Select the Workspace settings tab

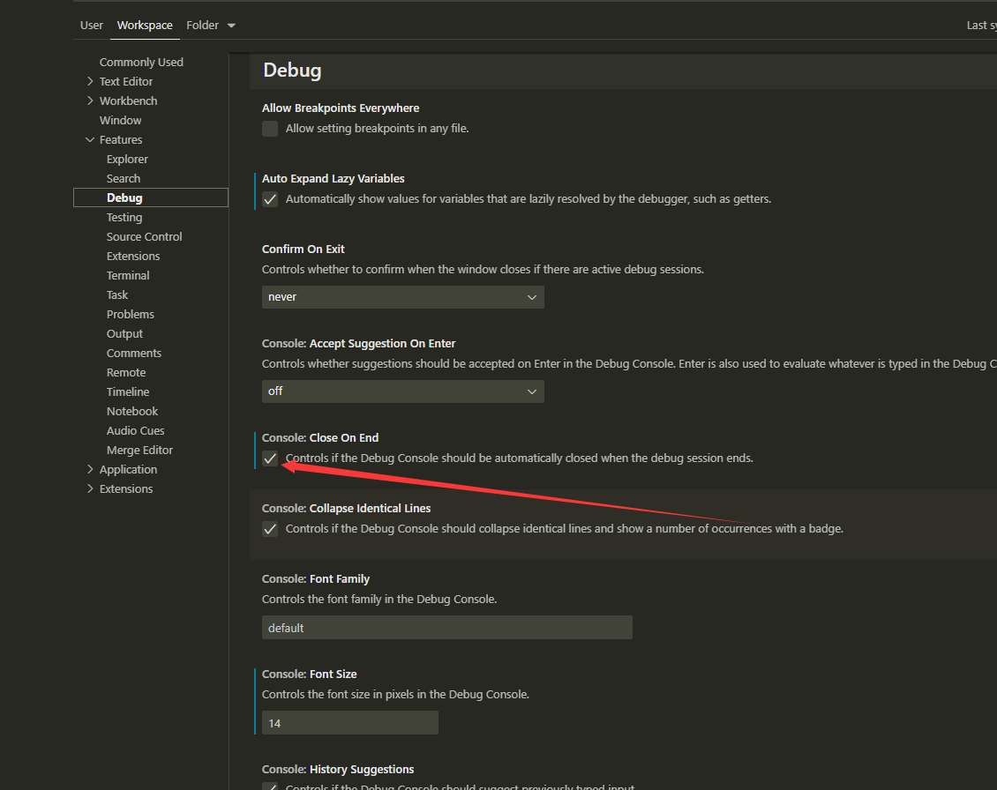pyautogui.click(x=145, y=26)
